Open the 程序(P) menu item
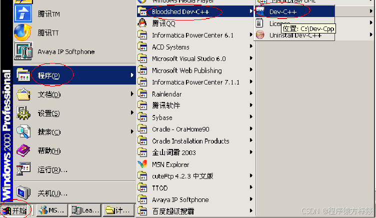The width and height of the screenshot is (376, 218). point(75,75)
